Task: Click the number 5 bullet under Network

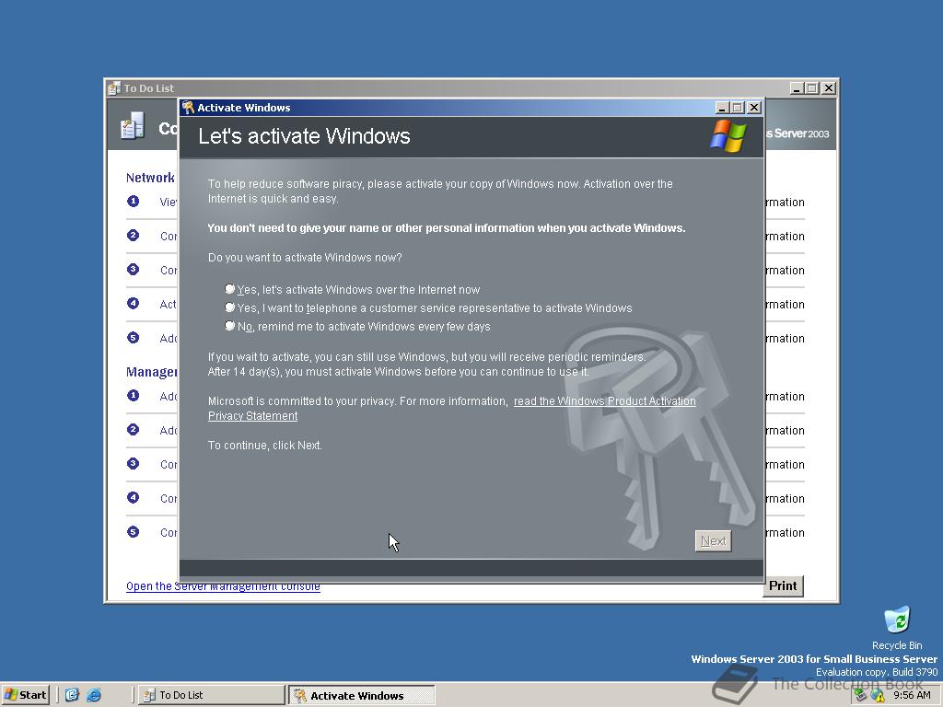Action: pyautogui.click(x=133, y=337)
